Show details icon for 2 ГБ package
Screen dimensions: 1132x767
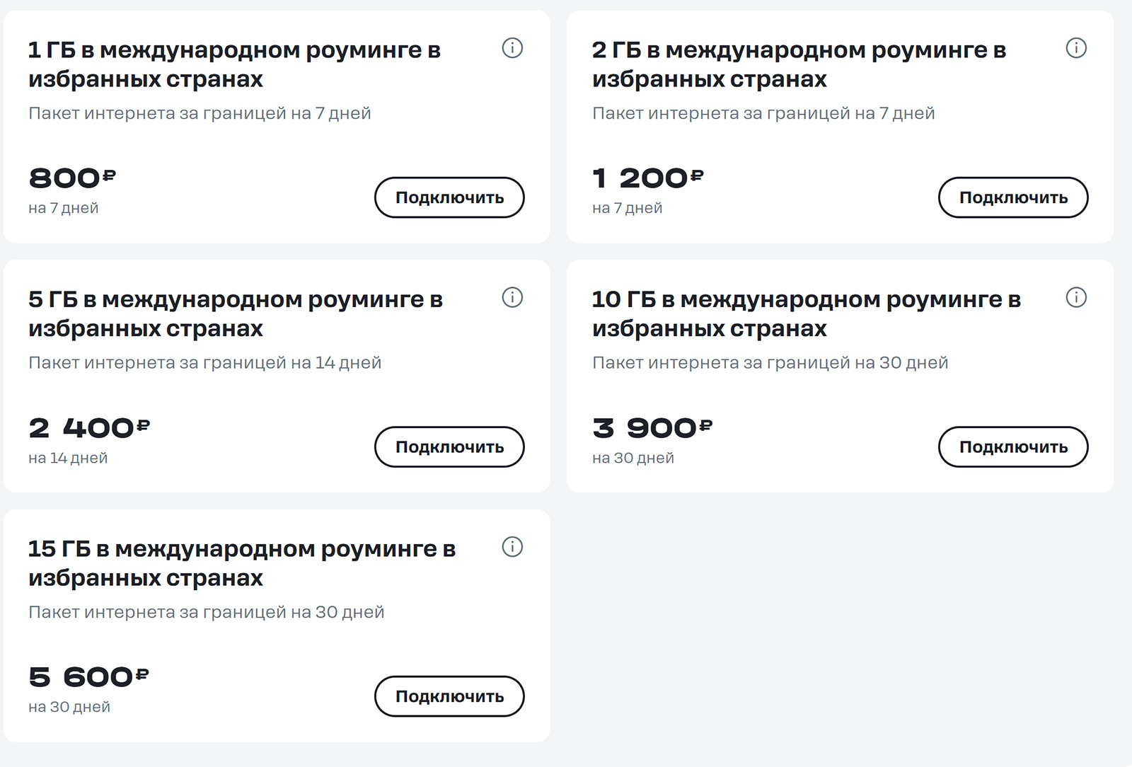pos(1076,48)
